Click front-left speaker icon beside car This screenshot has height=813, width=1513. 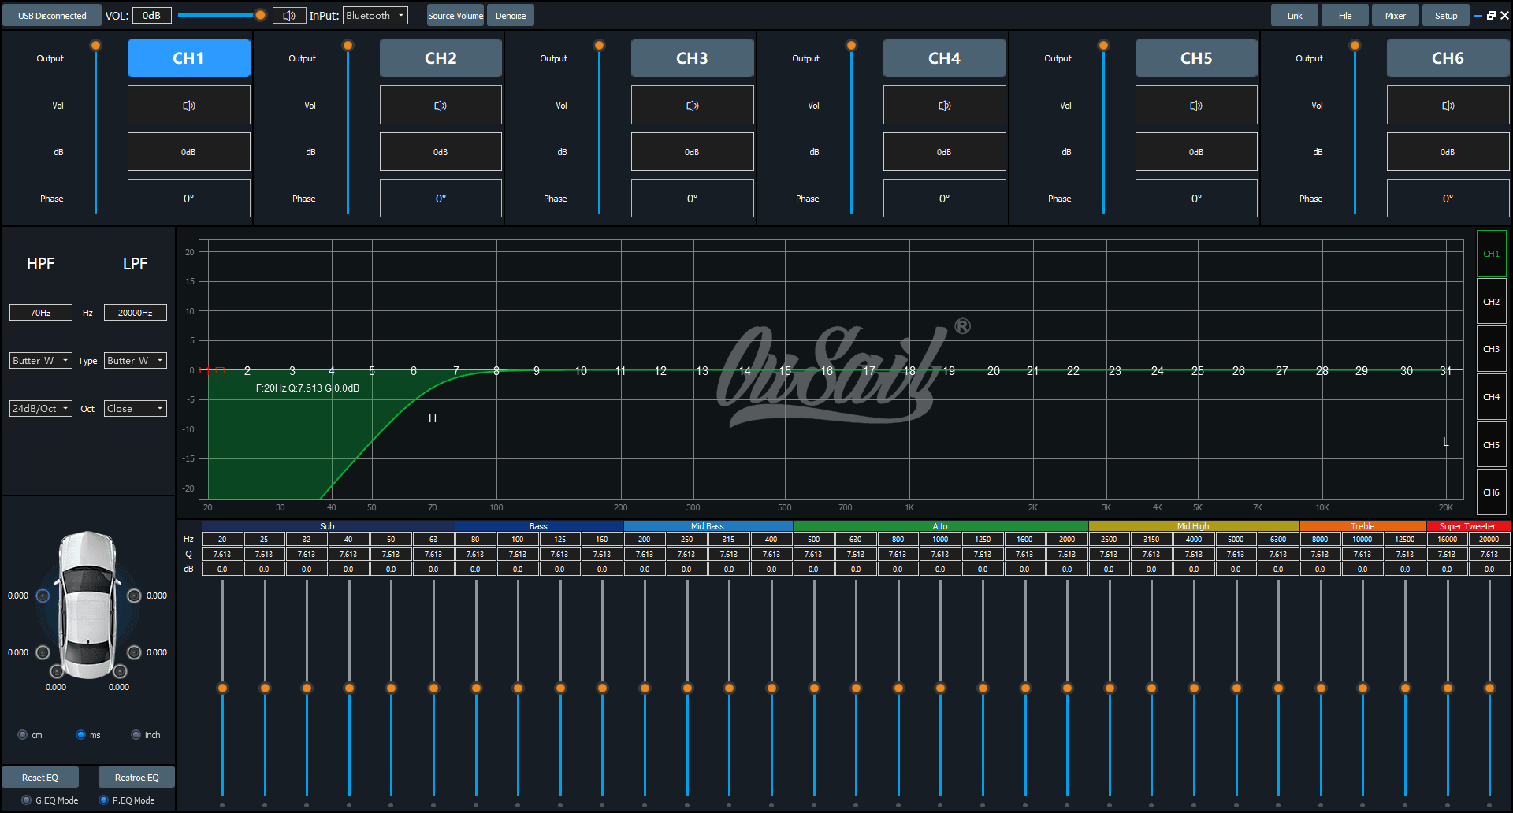[x=43, y=596]
